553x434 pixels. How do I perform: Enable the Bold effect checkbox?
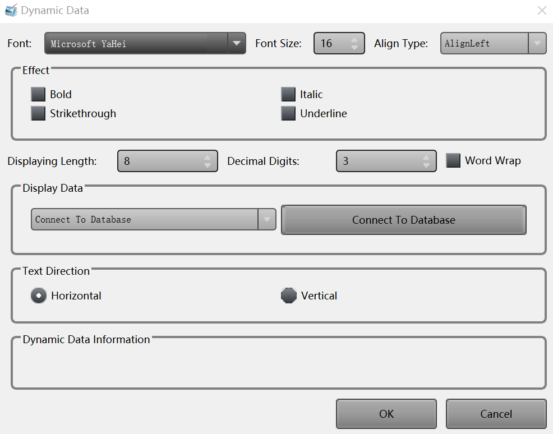click(x=38, y=94)
